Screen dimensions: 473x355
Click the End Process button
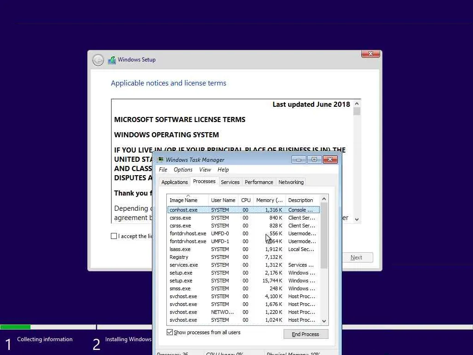tap(306, 334)
